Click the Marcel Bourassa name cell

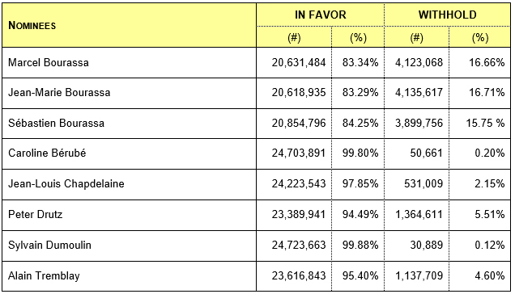(129, 63)
